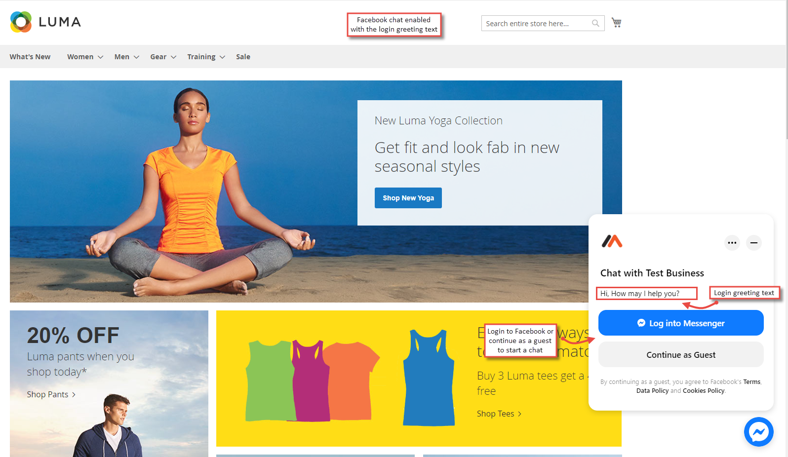Open the Shop Tees link
Screen dimensions: 788x457
click(499, 414)
